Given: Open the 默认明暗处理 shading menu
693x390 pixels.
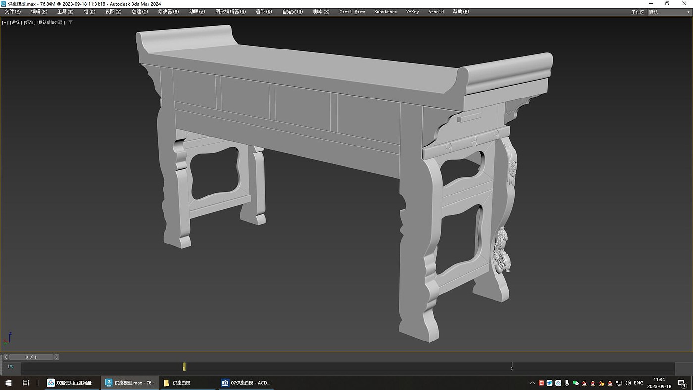Looking at the screenshot, I should pos(51,22).
